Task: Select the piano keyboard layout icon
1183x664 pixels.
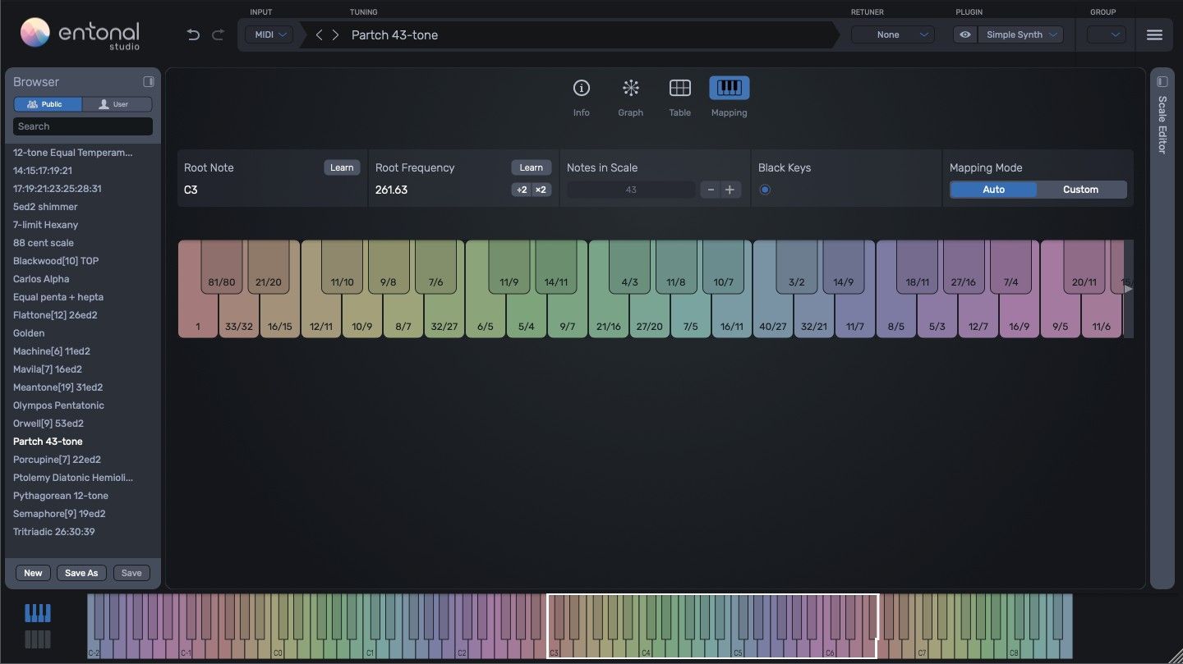Action: click(37, 613)
